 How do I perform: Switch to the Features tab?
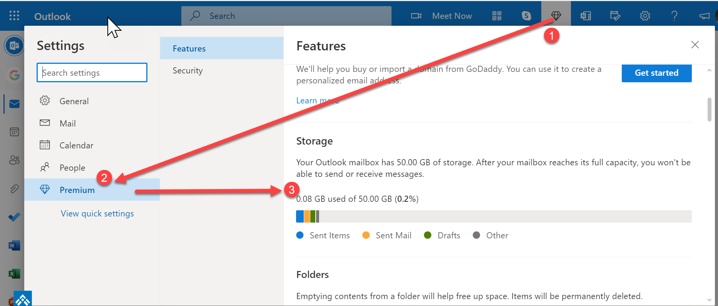[222, 48]
